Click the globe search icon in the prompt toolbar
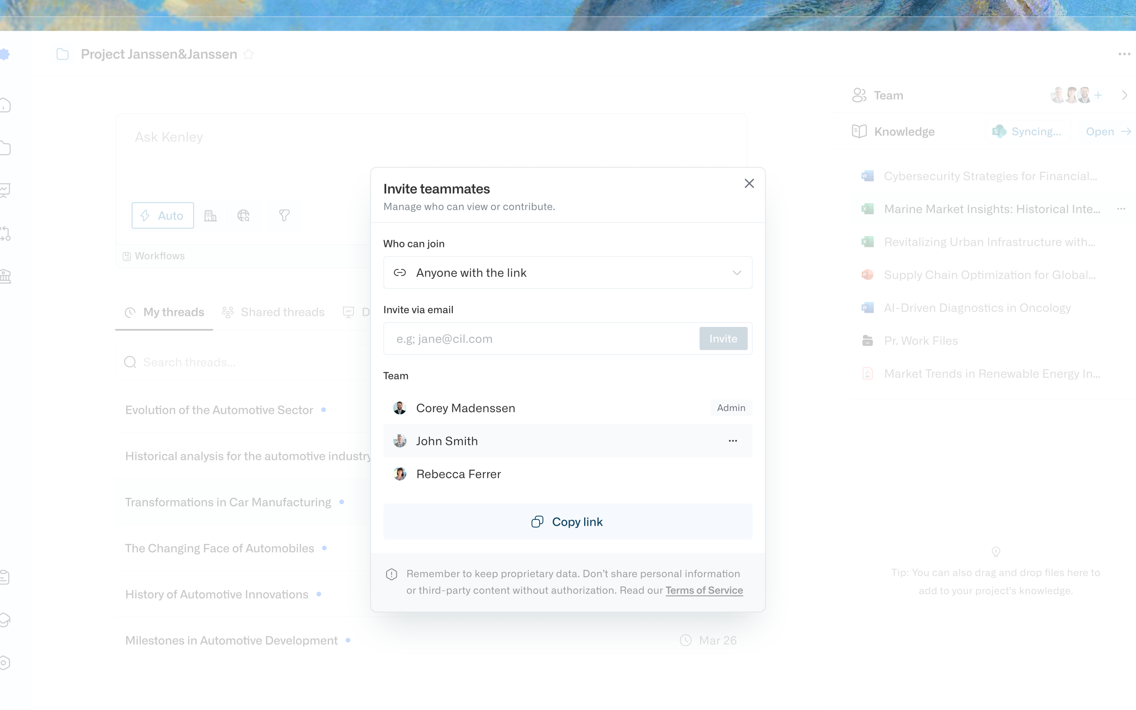The image size is (1136, 710). click(244, 215)
